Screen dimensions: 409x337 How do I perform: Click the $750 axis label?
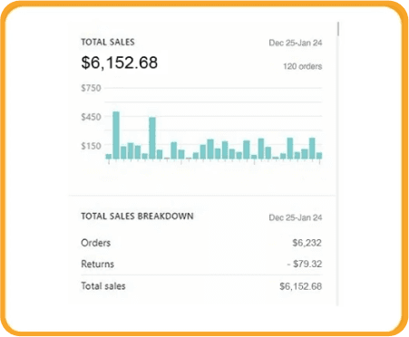(x=91, y=88)
